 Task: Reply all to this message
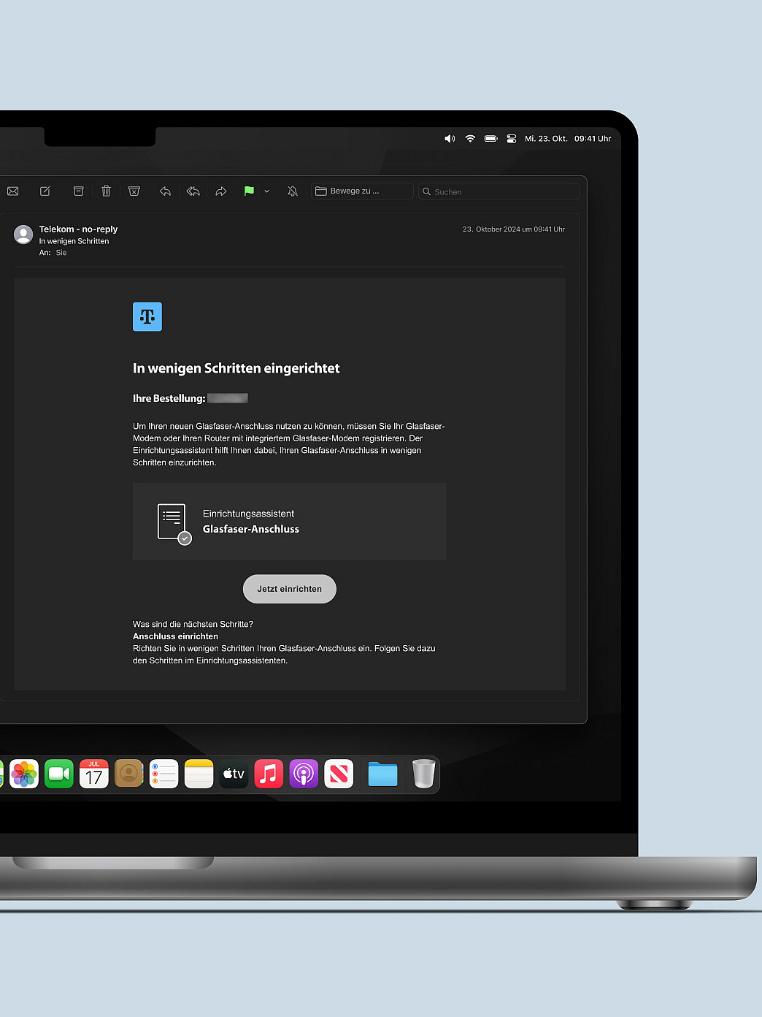click(193, 191)
